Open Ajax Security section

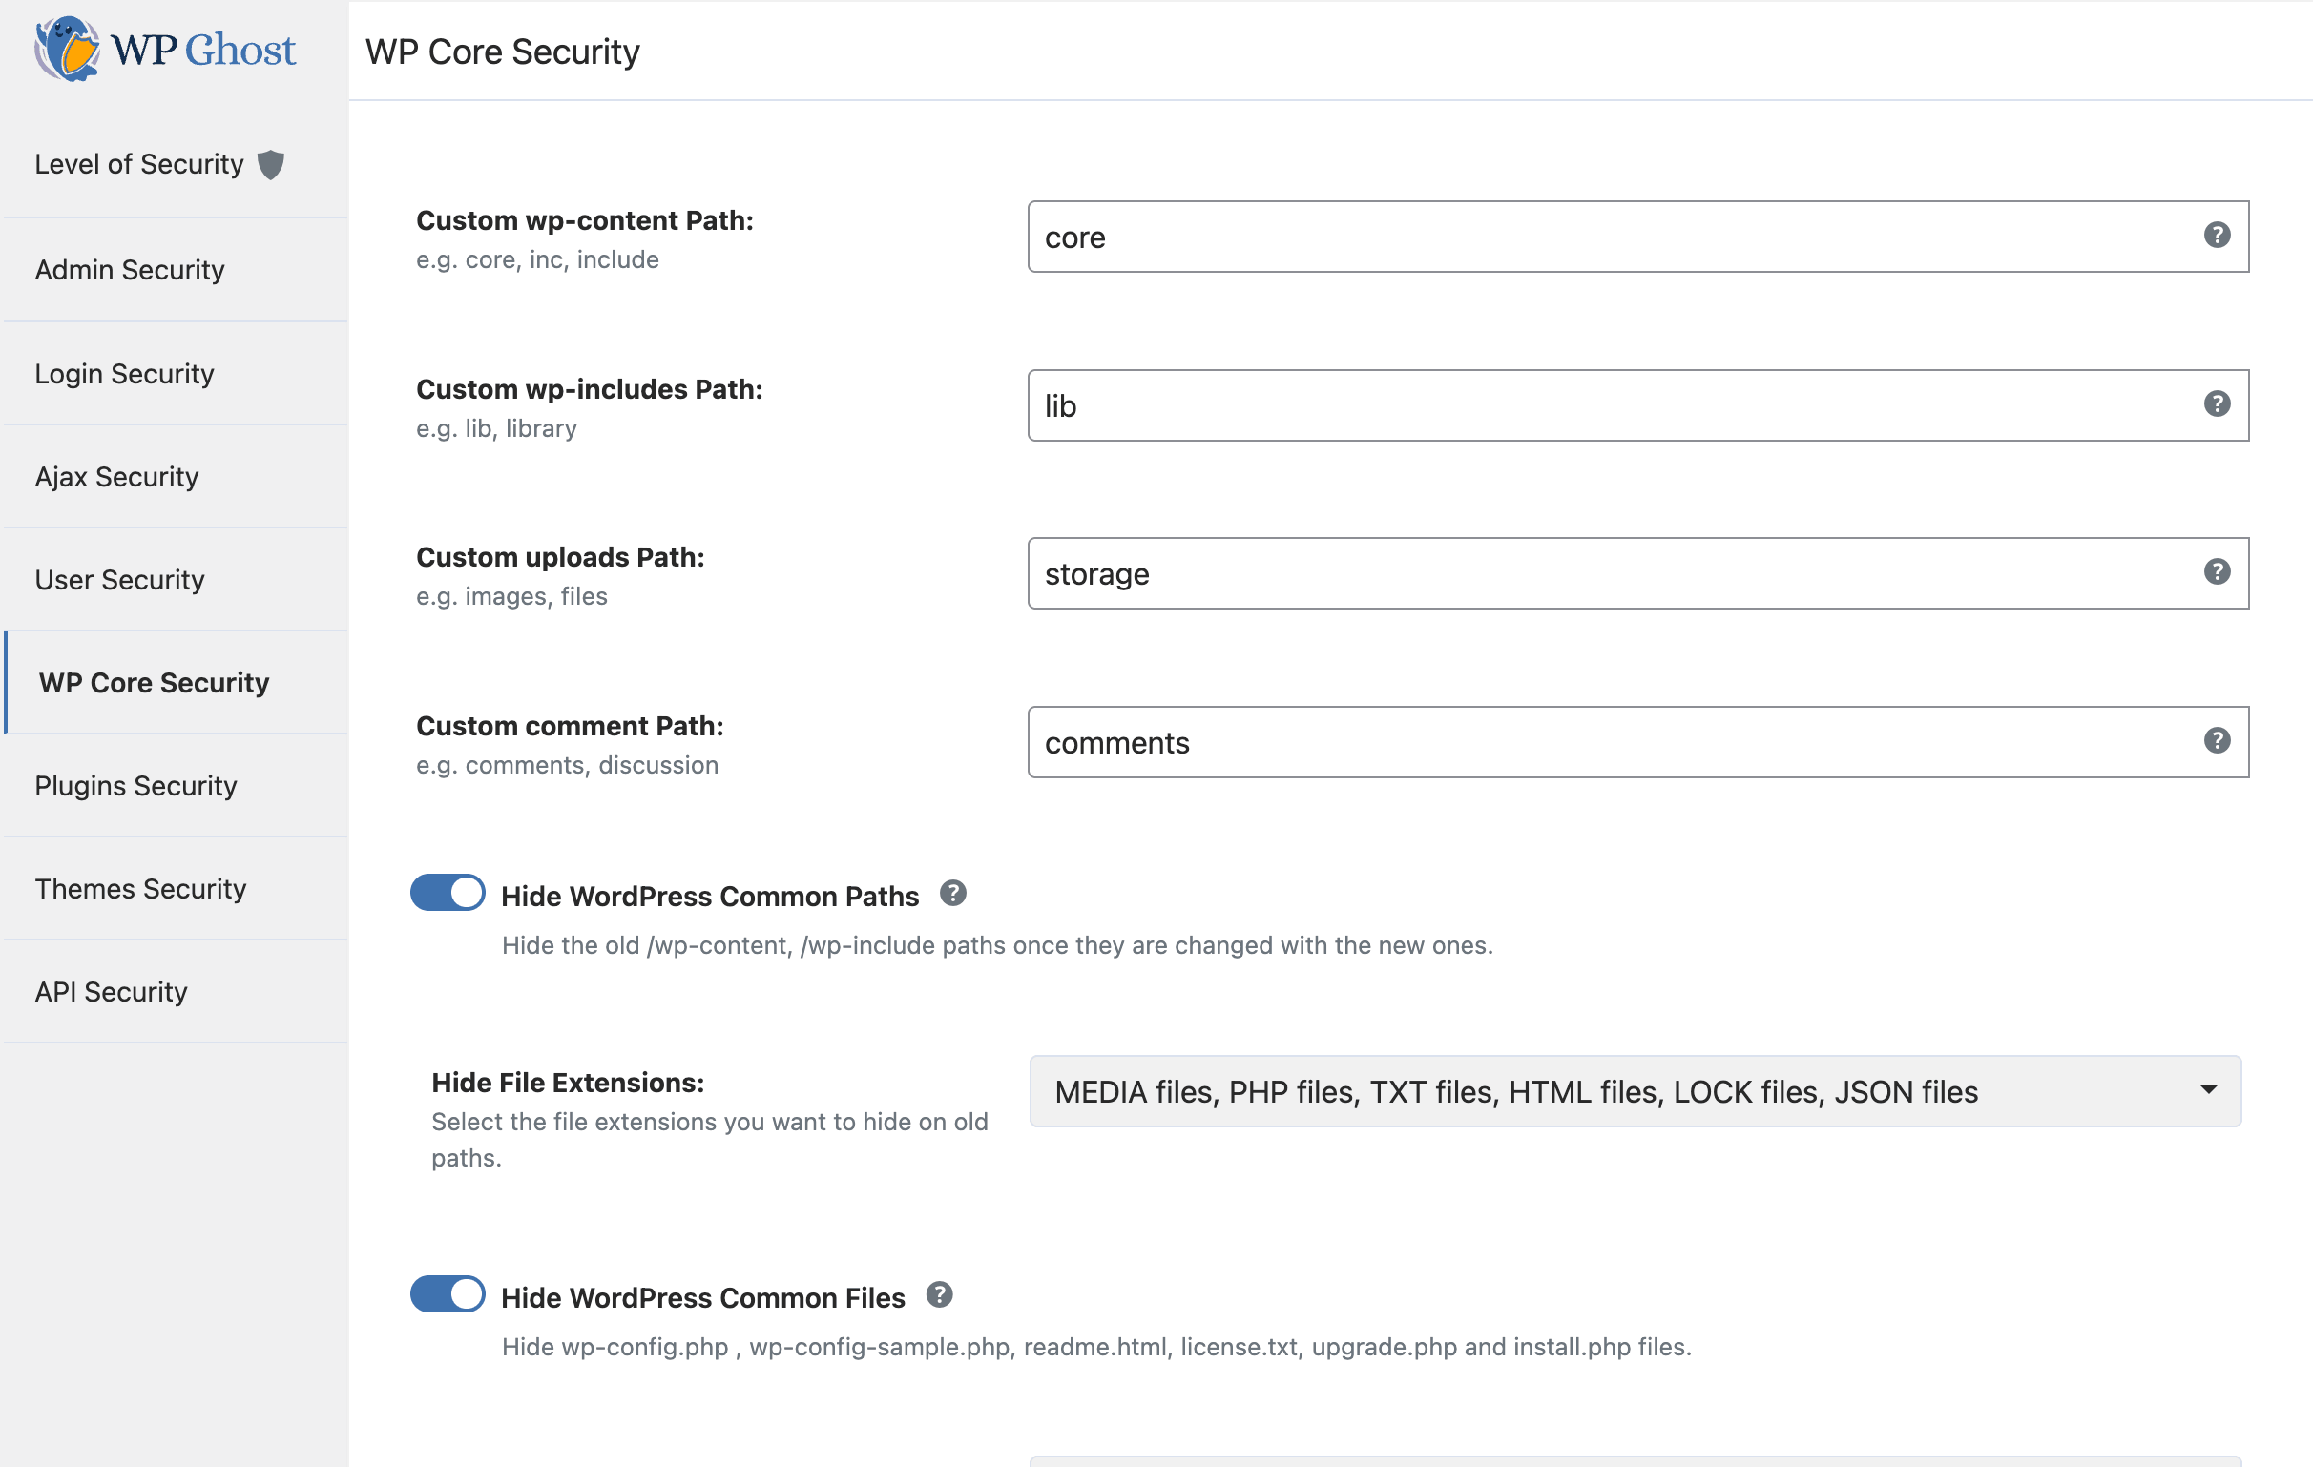[x=117, y=477]
